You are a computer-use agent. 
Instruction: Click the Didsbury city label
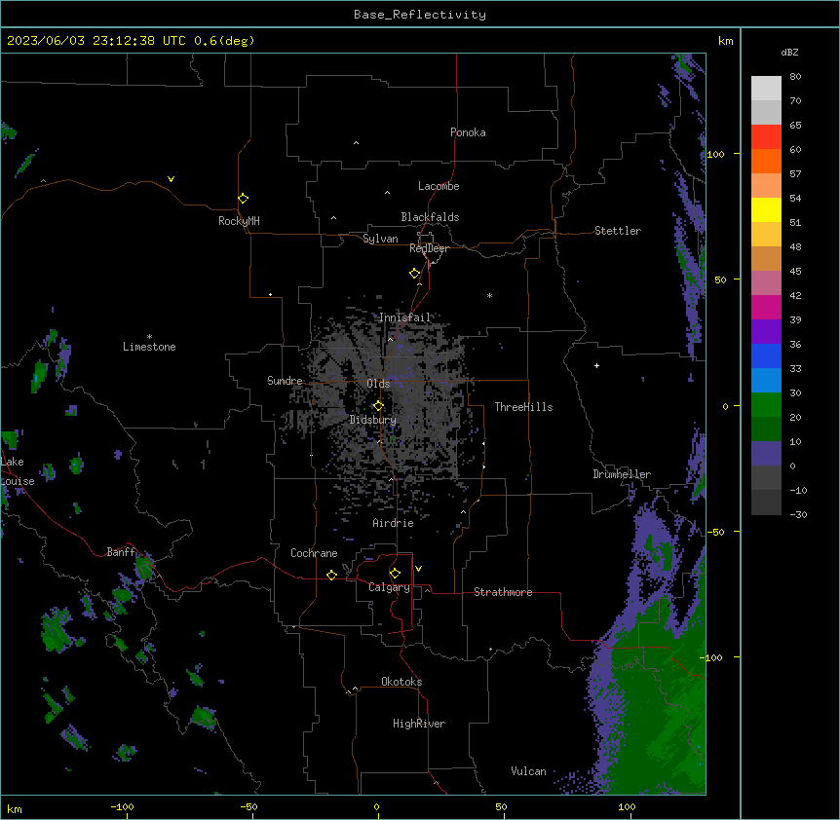(x=373, y=420)
